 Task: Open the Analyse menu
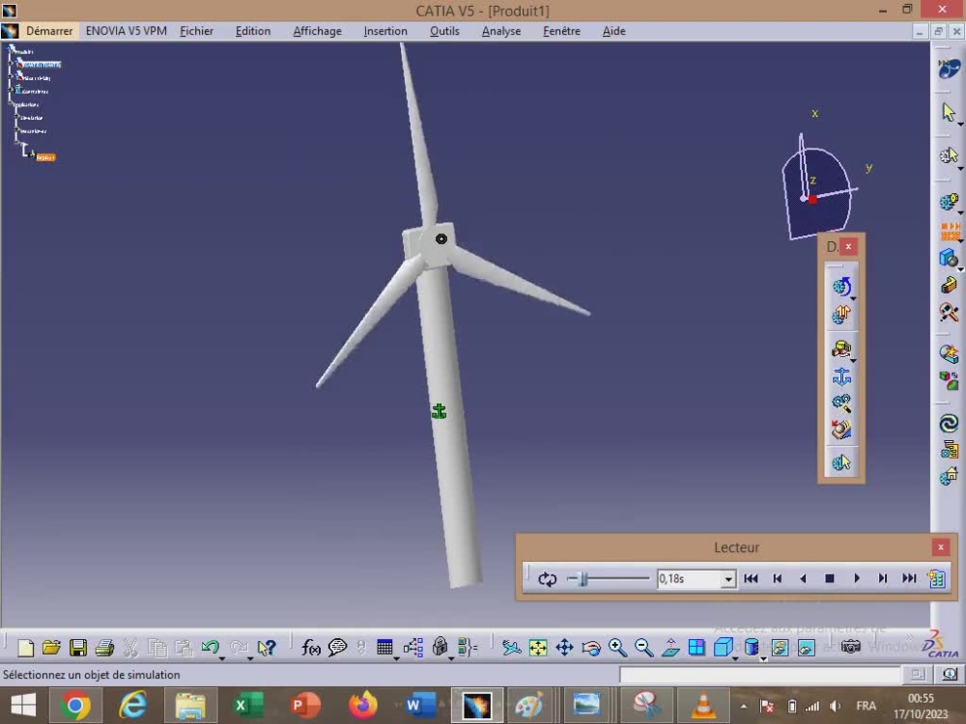(500, 31)
